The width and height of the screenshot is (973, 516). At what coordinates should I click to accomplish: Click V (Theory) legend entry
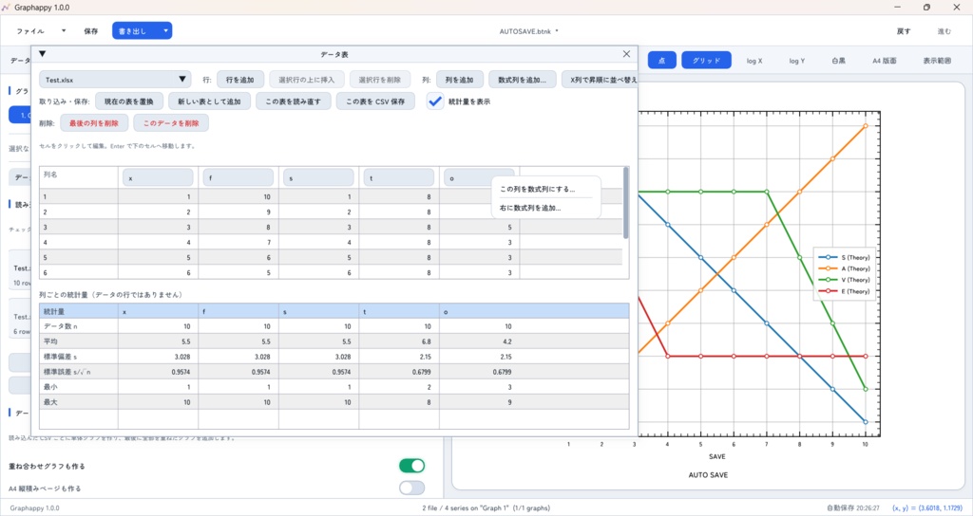click(845, 280)
